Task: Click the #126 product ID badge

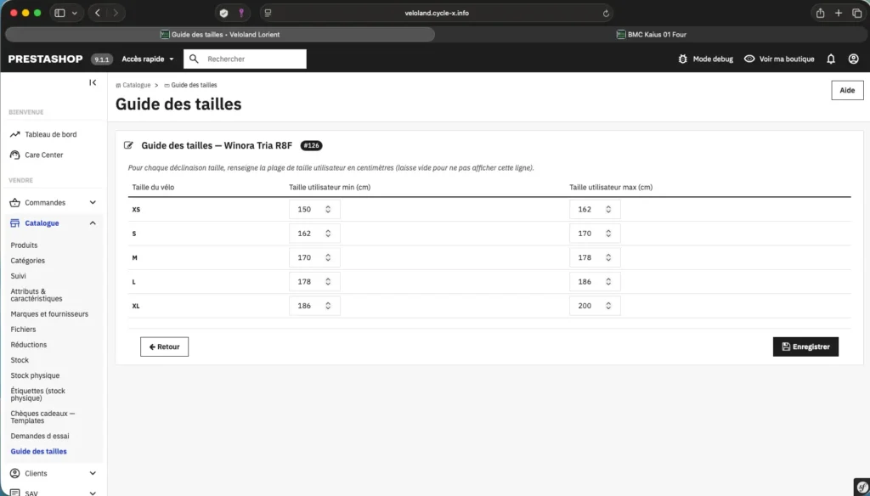Action: (x=311, y=145)
